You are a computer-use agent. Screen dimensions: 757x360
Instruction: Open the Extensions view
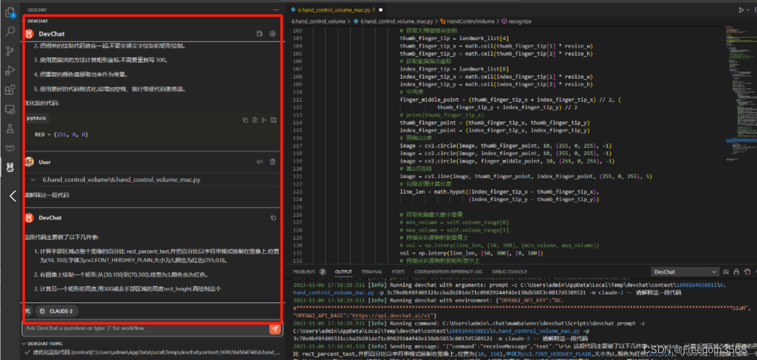point(10,90)
